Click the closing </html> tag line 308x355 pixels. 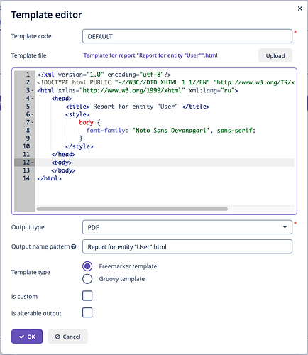point(49,178)
